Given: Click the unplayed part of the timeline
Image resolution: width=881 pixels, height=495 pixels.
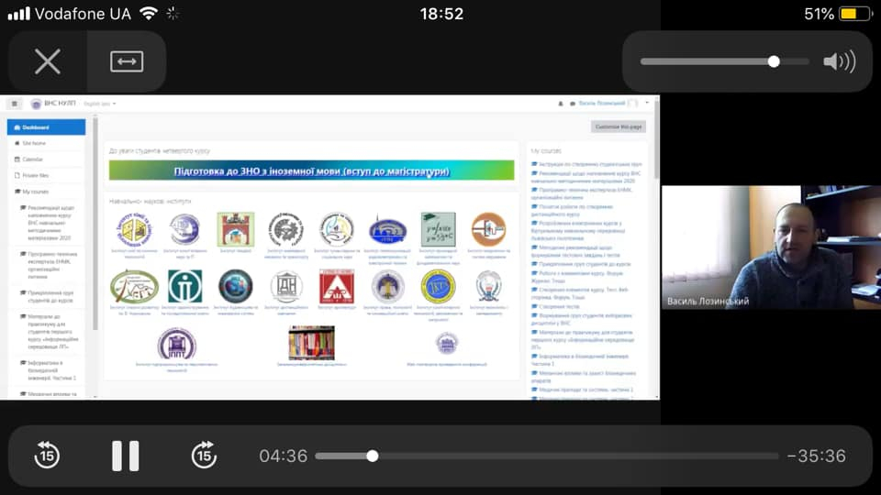Looking at the screenshot, I should pos(578,456).
